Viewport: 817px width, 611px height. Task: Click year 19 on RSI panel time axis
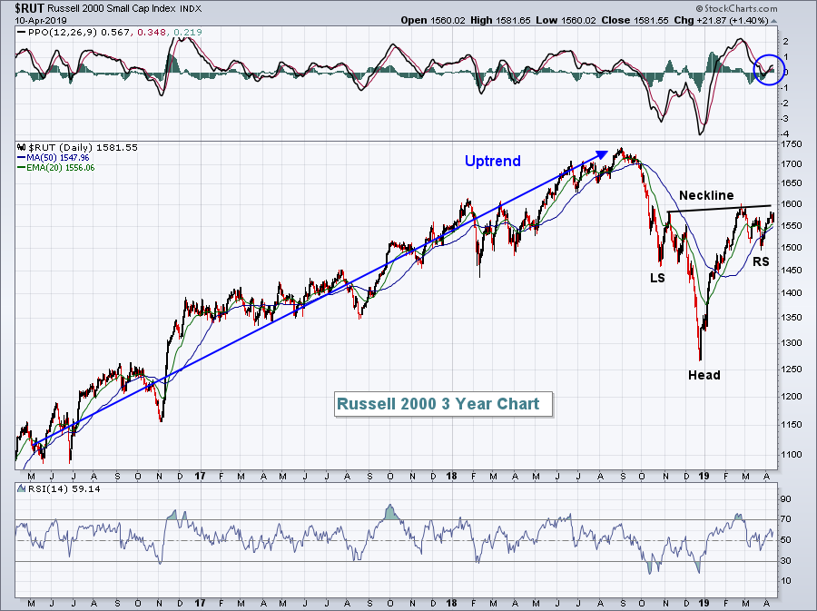click(704, 603)
